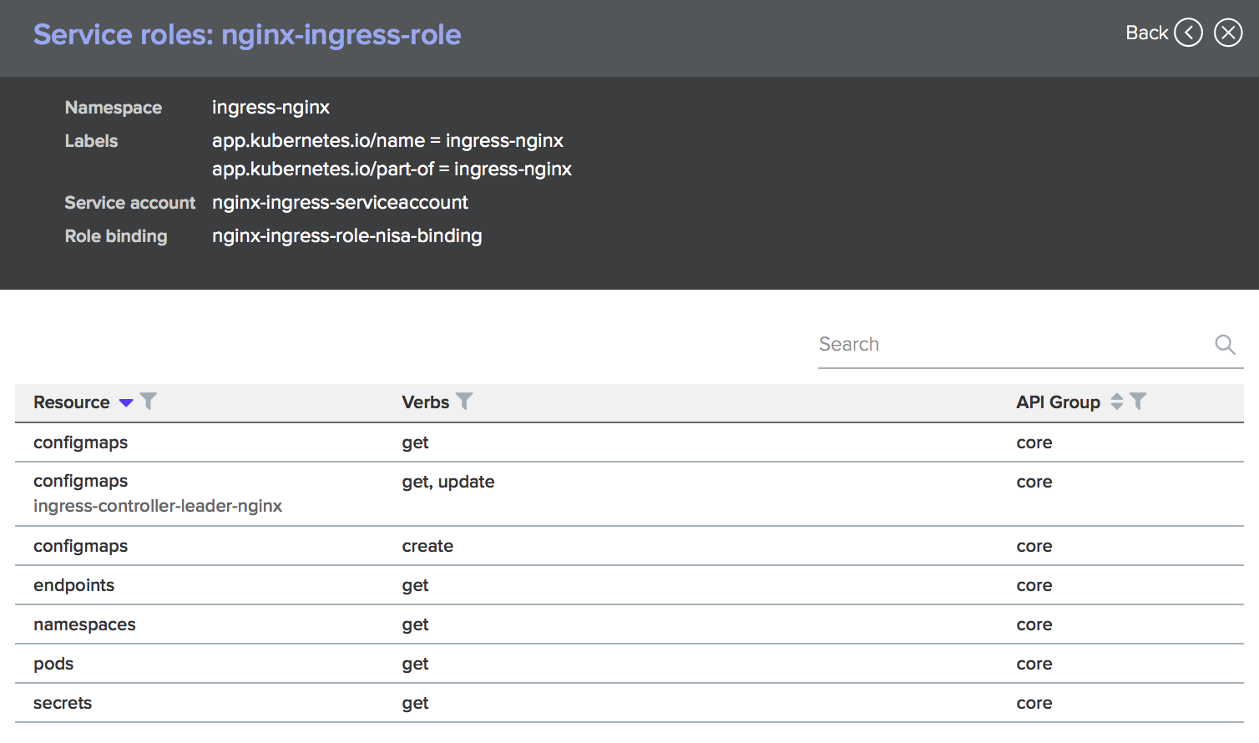Click the ingress-controller-leader-nginx resource name
Image resolution: width=1259 pixels, height=743 pixels.
(158, 506)
